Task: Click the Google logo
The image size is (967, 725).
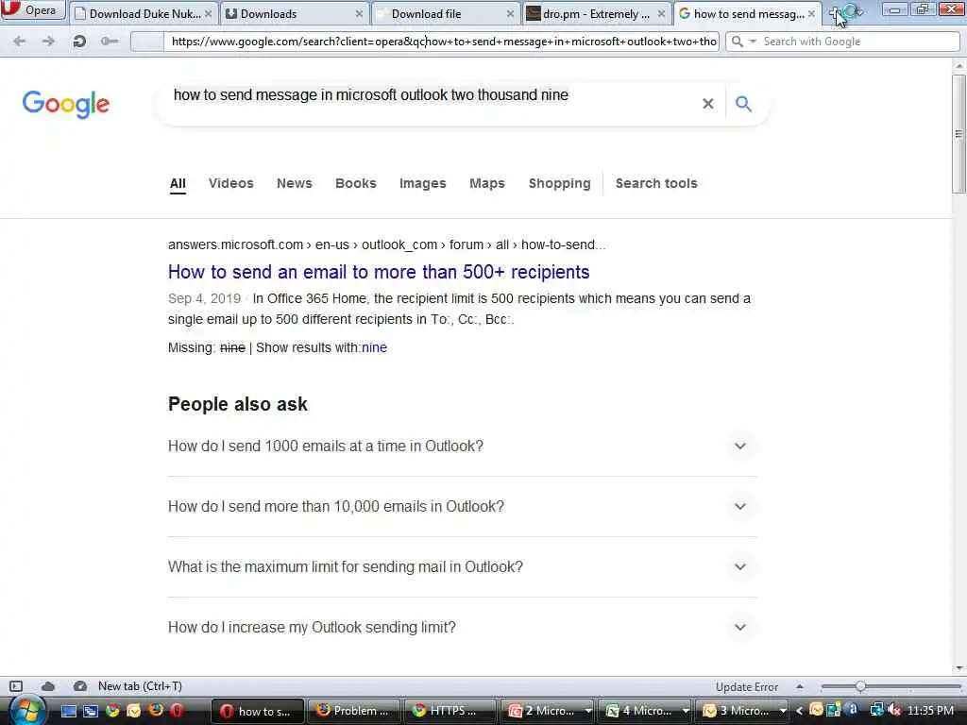Action: click(x=66, y=104)
